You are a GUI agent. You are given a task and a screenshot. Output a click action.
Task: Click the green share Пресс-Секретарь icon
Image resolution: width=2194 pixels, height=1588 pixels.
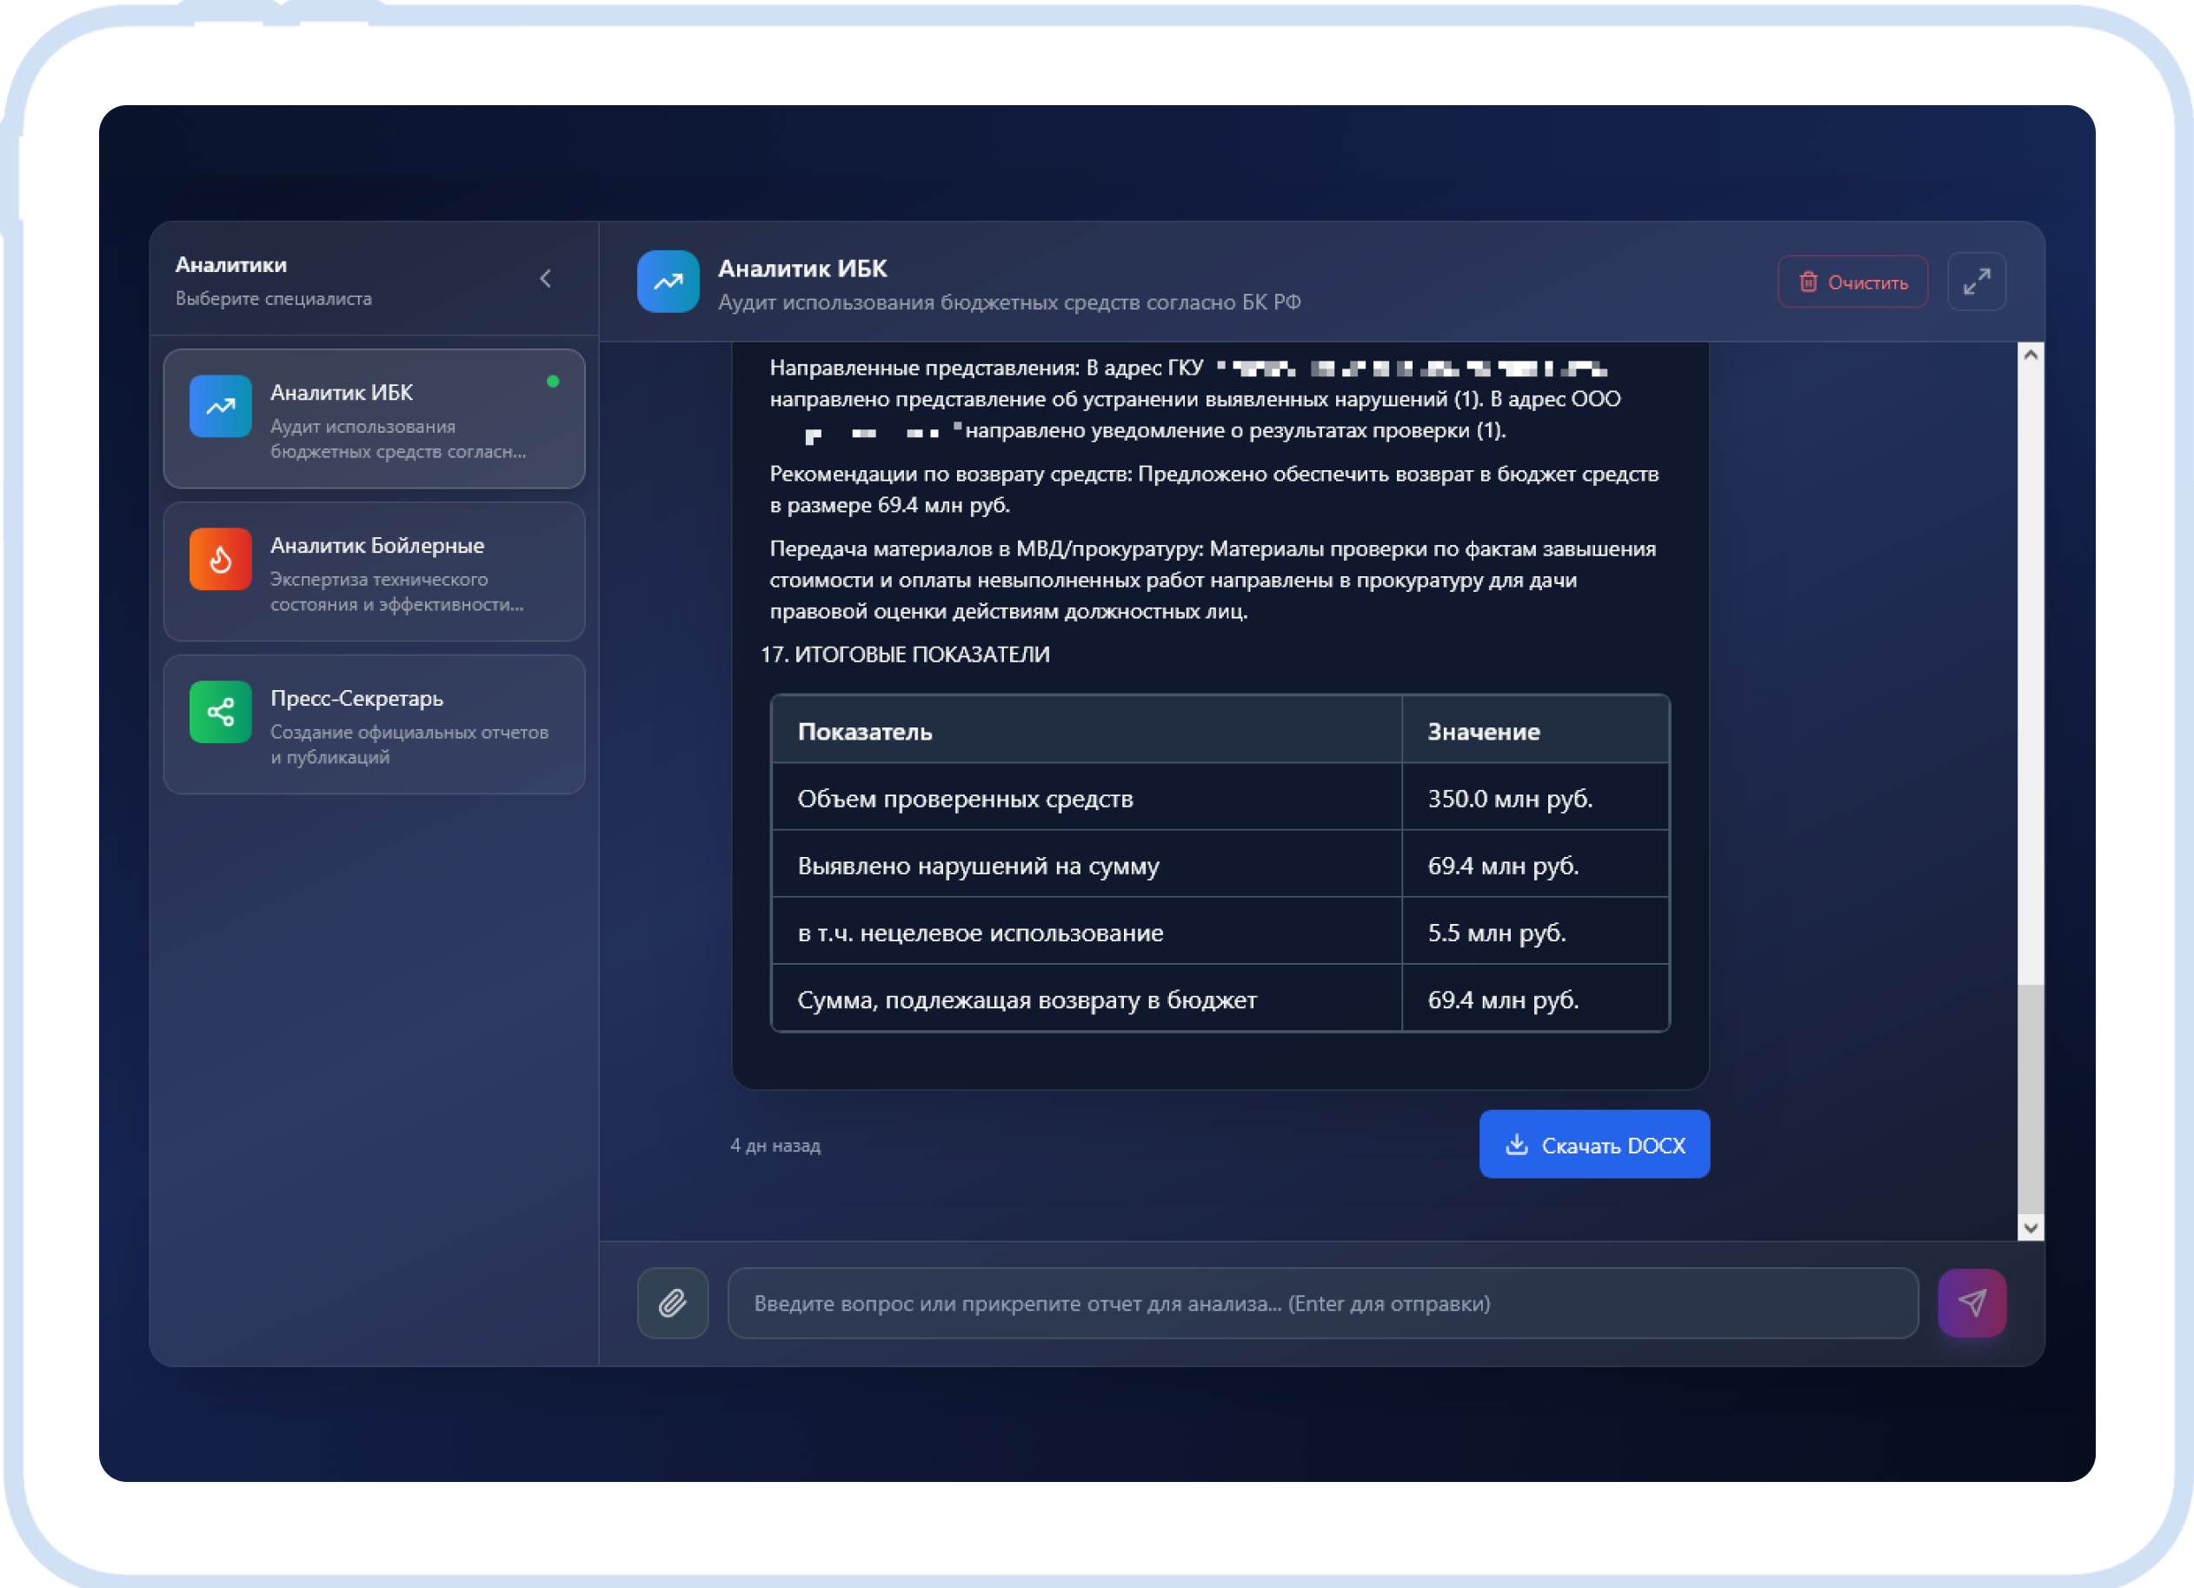[x=221, y=712]
